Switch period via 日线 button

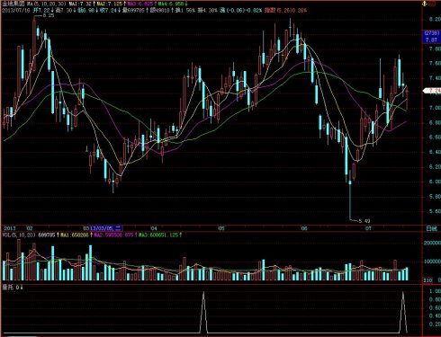coord(432,228)
